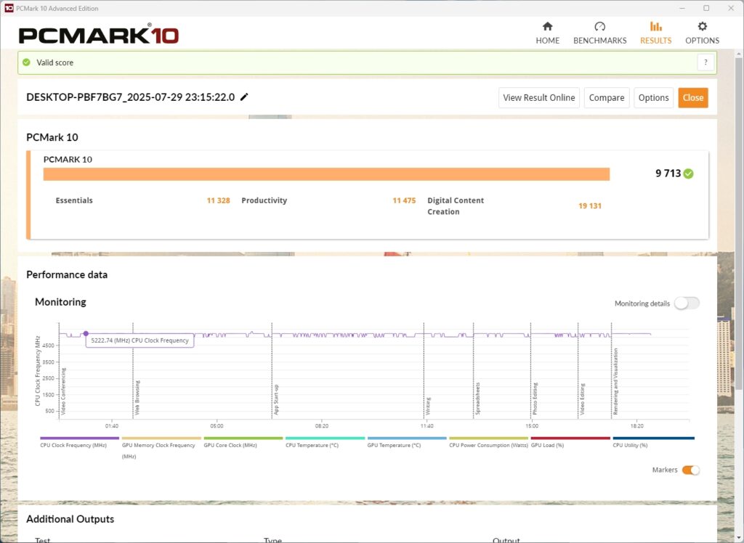The width and height of the screenshot is (744, 543).
Task: Click the Productivity label
Action: click(264, 200)
